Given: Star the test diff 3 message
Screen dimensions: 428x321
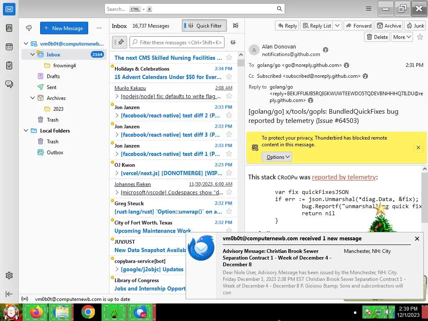Looking at the screenshot, I should click(x=229, y=134).
